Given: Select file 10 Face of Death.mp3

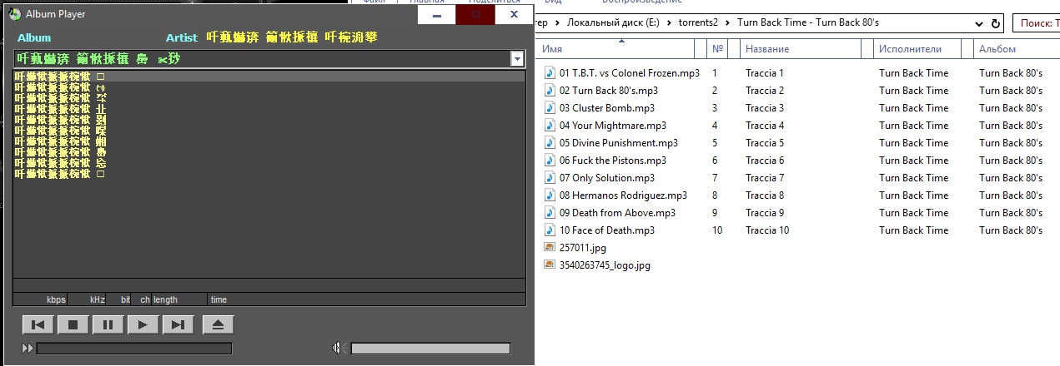Looking at the screenshot, I should pos(606,230).
